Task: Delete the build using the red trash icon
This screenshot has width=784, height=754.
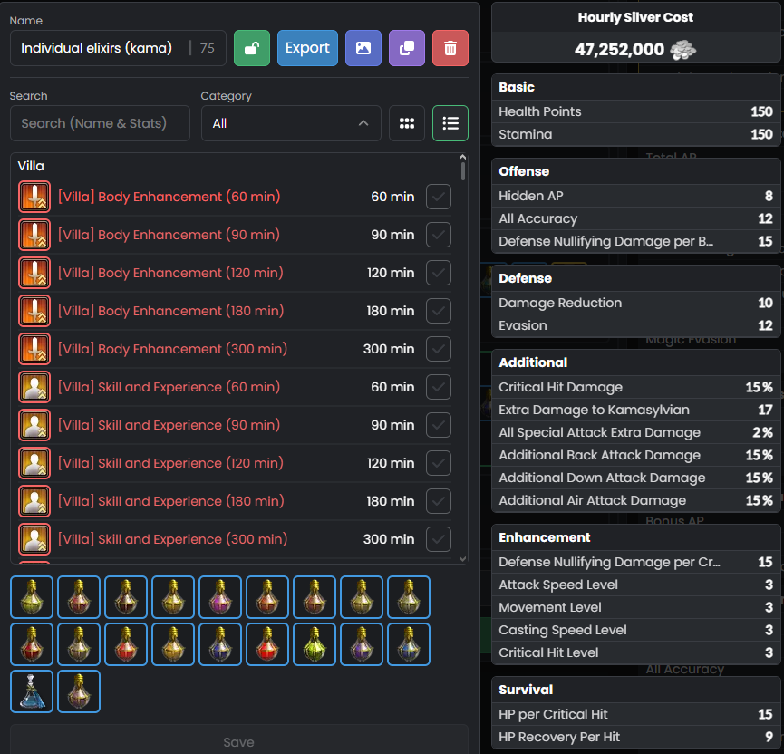Action: point(450,48)
